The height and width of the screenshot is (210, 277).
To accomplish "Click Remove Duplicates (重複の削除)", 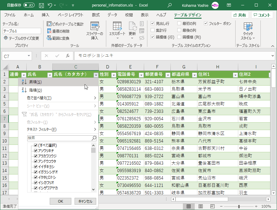I will pos(58,31).
